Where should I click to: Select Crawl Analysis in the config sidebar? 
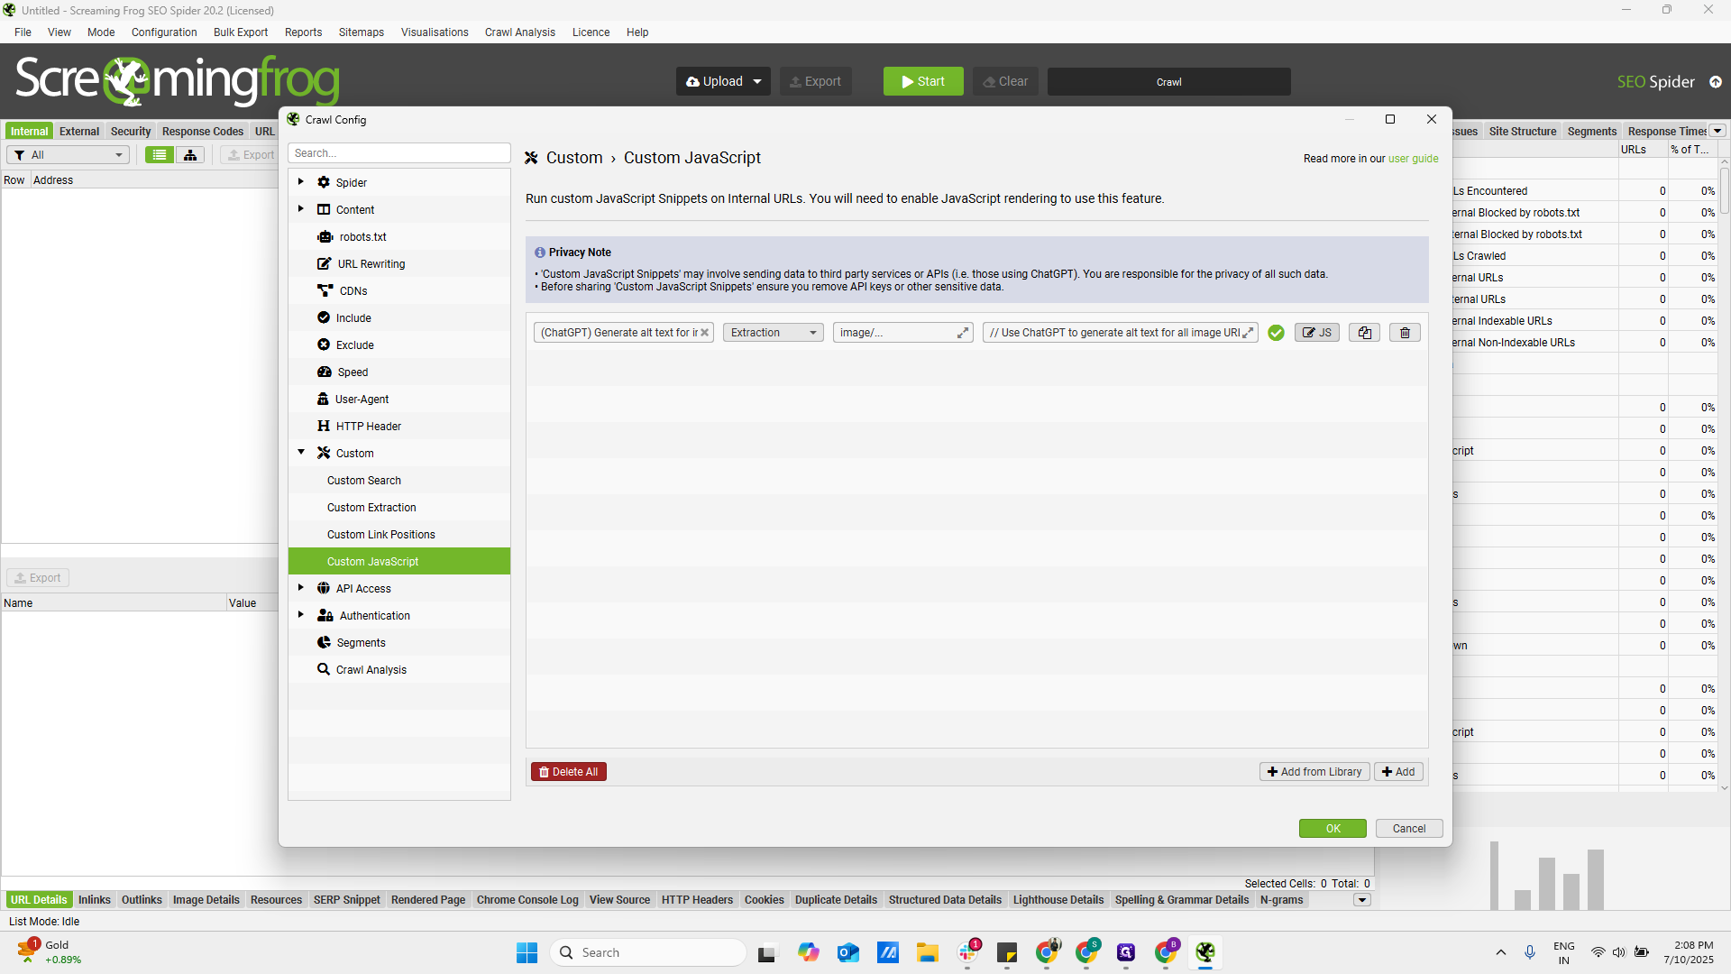(371, 669)
